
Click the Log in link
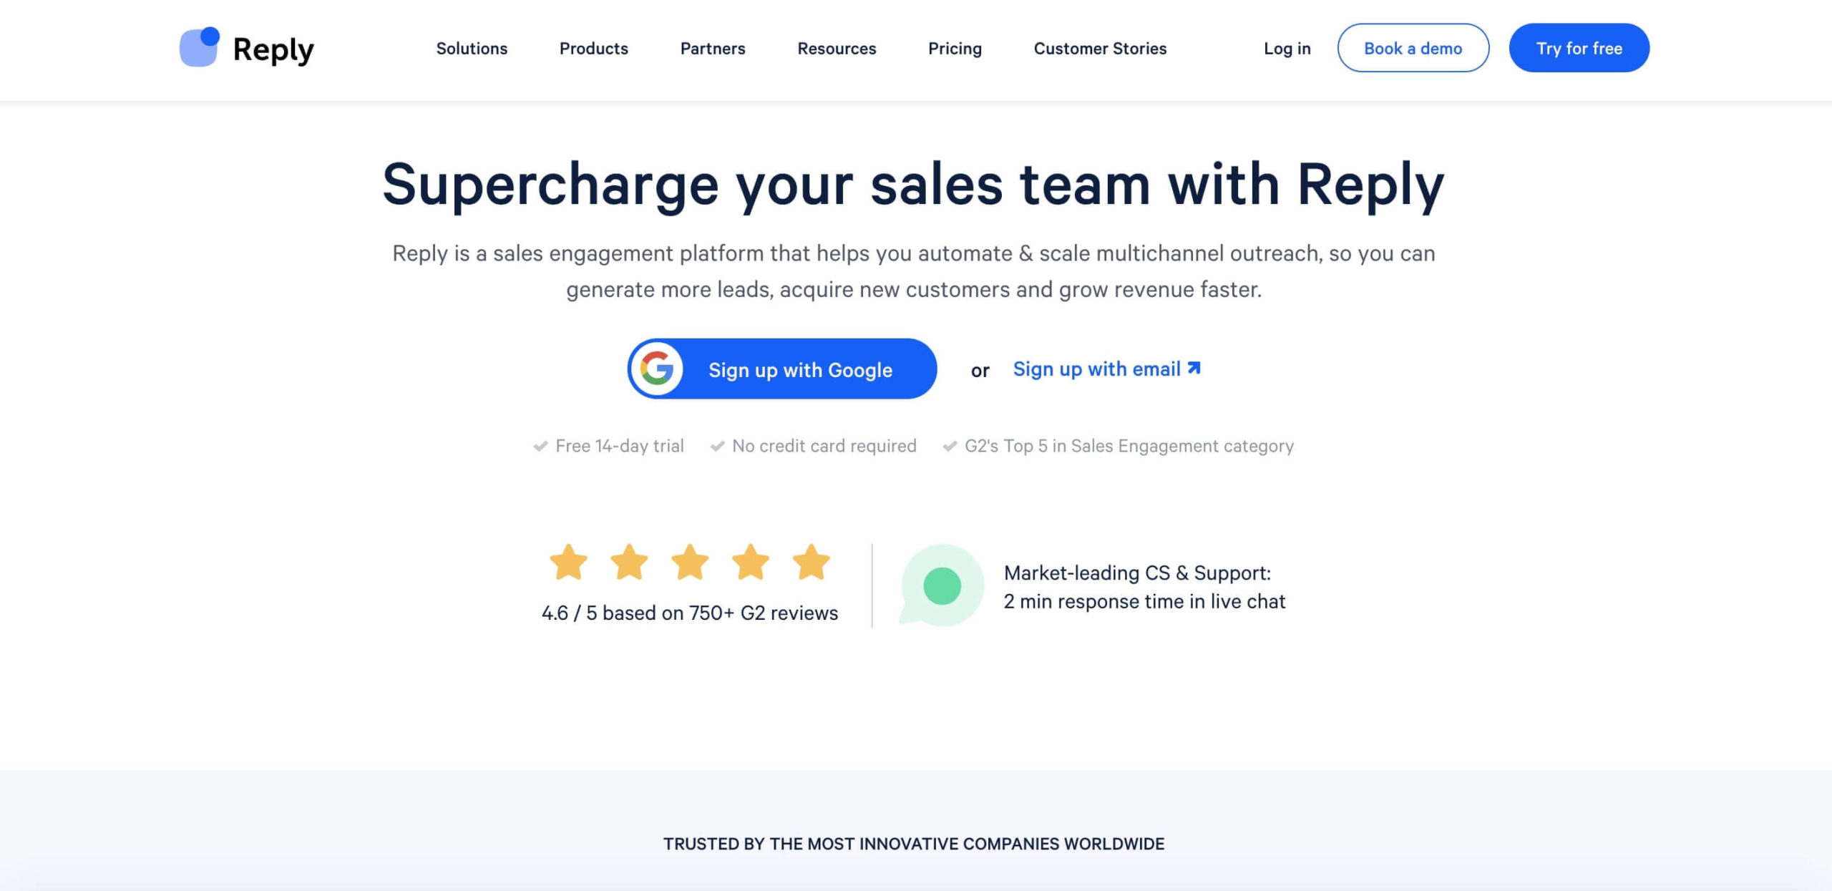[1287, 49]
